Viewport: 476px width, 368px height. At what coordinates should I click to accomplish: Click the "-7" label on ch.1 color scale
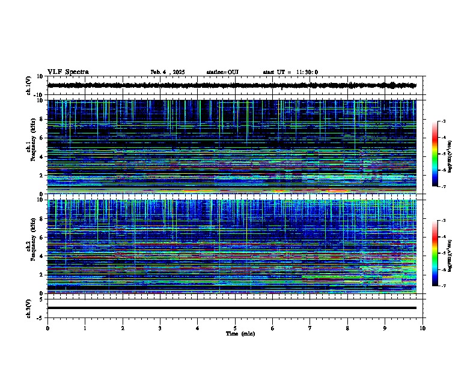443,186
